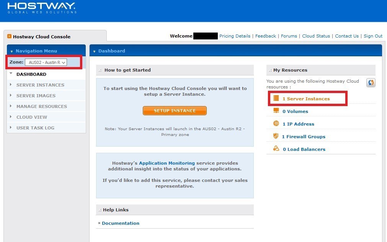Click the Dashboard panel title text

pyautogui.click(x=111, y=51)
